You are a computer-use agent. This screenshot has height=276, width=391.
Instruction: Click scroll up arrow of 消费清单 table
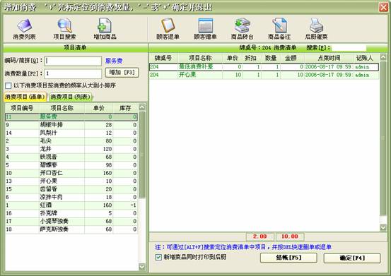point(383,57)
